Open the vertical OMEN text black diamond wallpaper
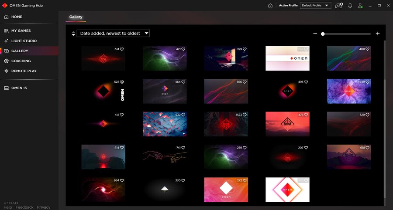 pos(103,91)
